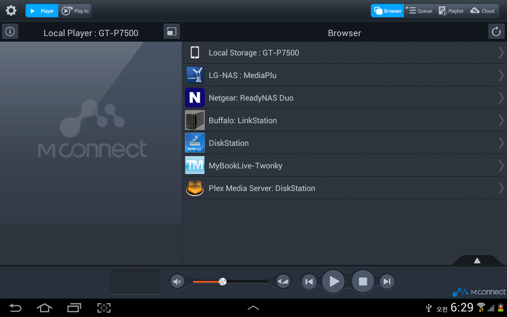Mute the volume with speaker icon

coord(177,282)
